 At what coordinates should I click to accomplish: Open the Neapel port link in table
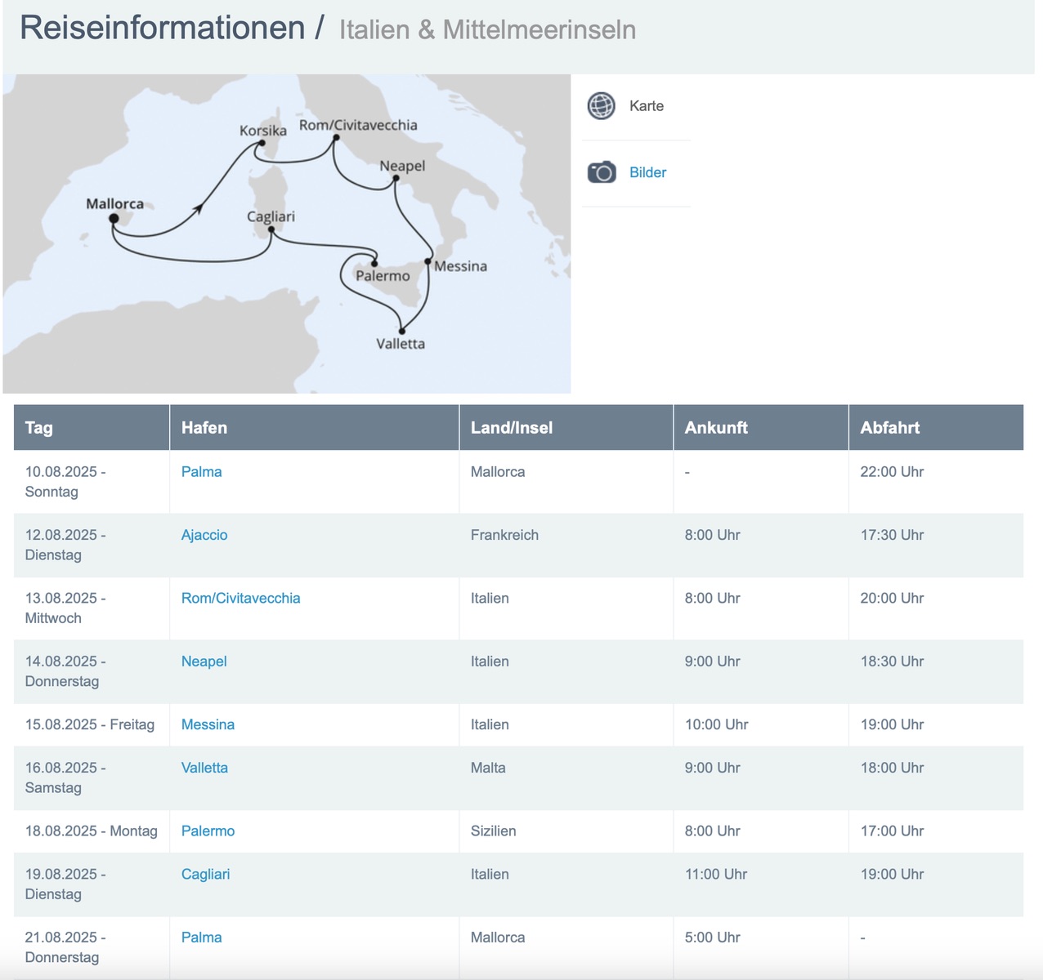204,661
